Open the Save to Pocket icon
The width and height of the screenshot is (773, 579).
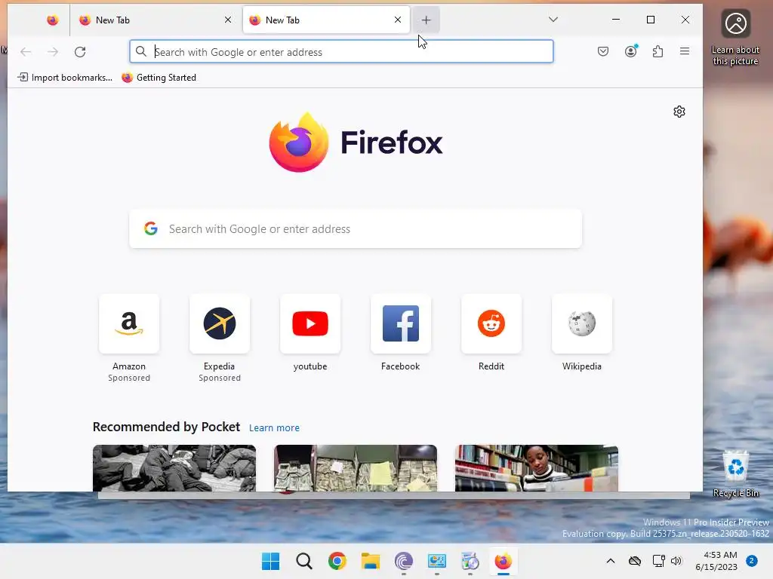coord(603,51)
